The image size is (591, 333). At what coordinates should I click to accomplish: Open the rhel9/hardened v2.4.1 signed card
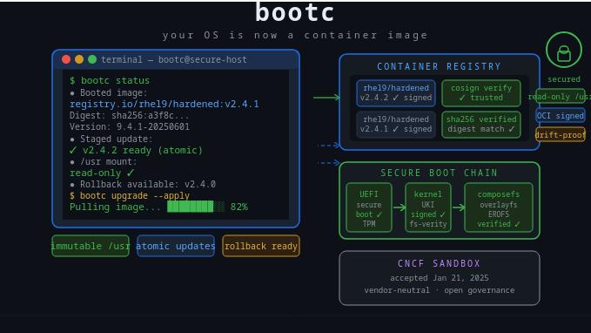(396, 124)
